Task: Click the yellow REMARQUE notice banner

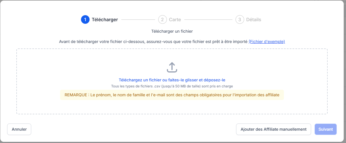Action: tap(172, 95)
